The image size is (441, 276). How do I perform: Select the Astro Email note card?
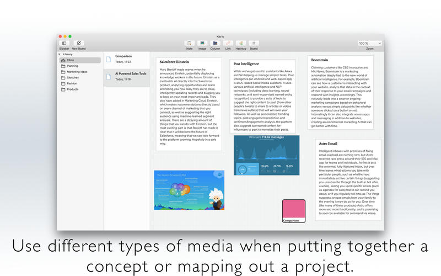(x=348, y=180)
